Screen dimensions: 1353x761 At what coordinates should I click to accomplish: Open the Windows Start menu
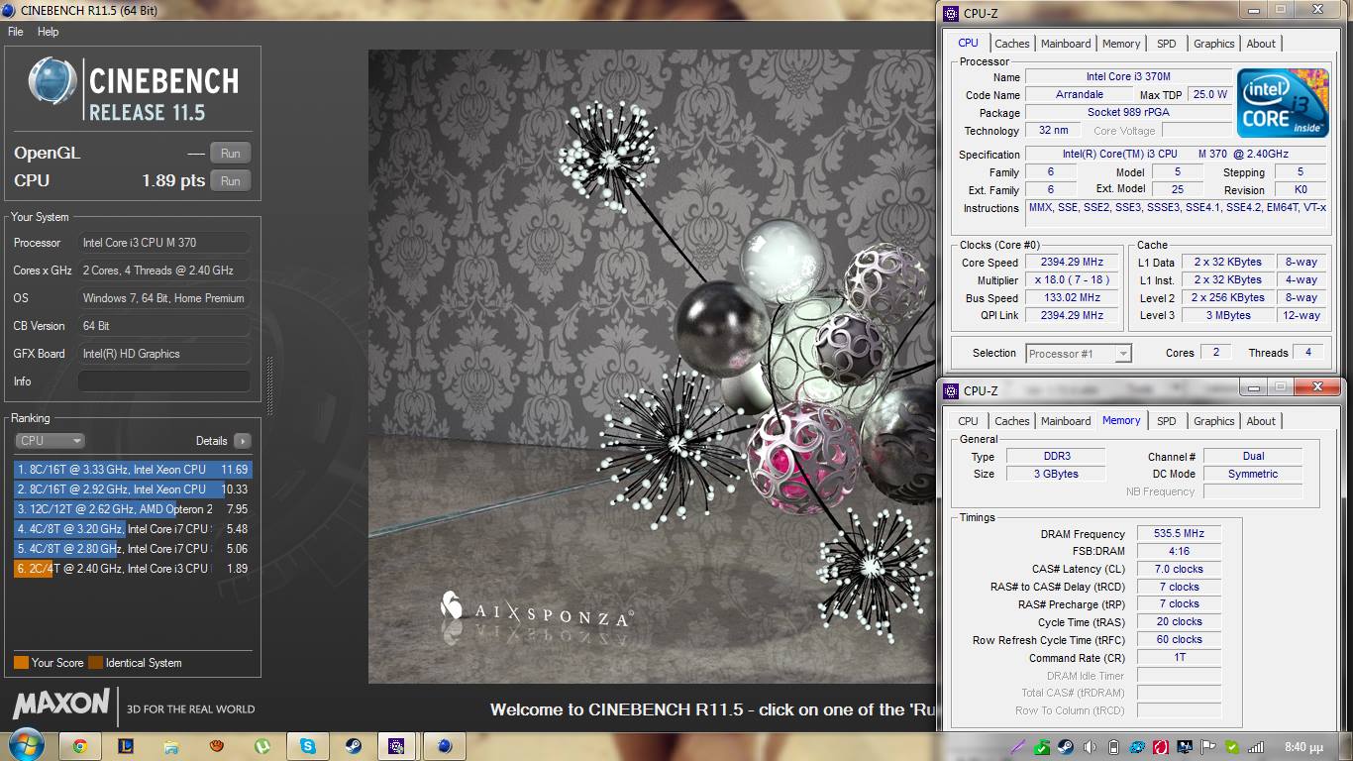(x=25, y=745)
